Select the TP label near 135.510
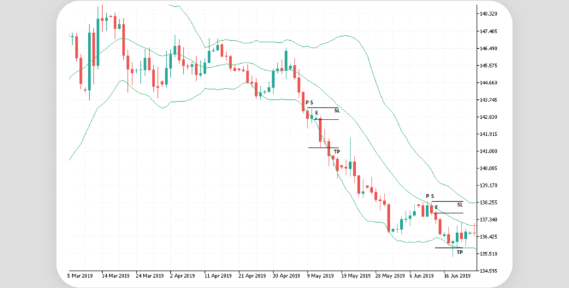This screenshot has width=569, height=288. (x=459, y=252)
